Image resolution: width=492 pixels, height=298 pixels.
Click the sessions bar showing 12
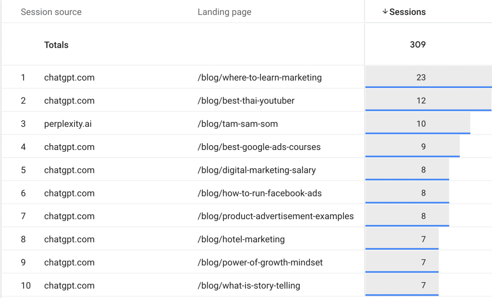tap(421, 100)
